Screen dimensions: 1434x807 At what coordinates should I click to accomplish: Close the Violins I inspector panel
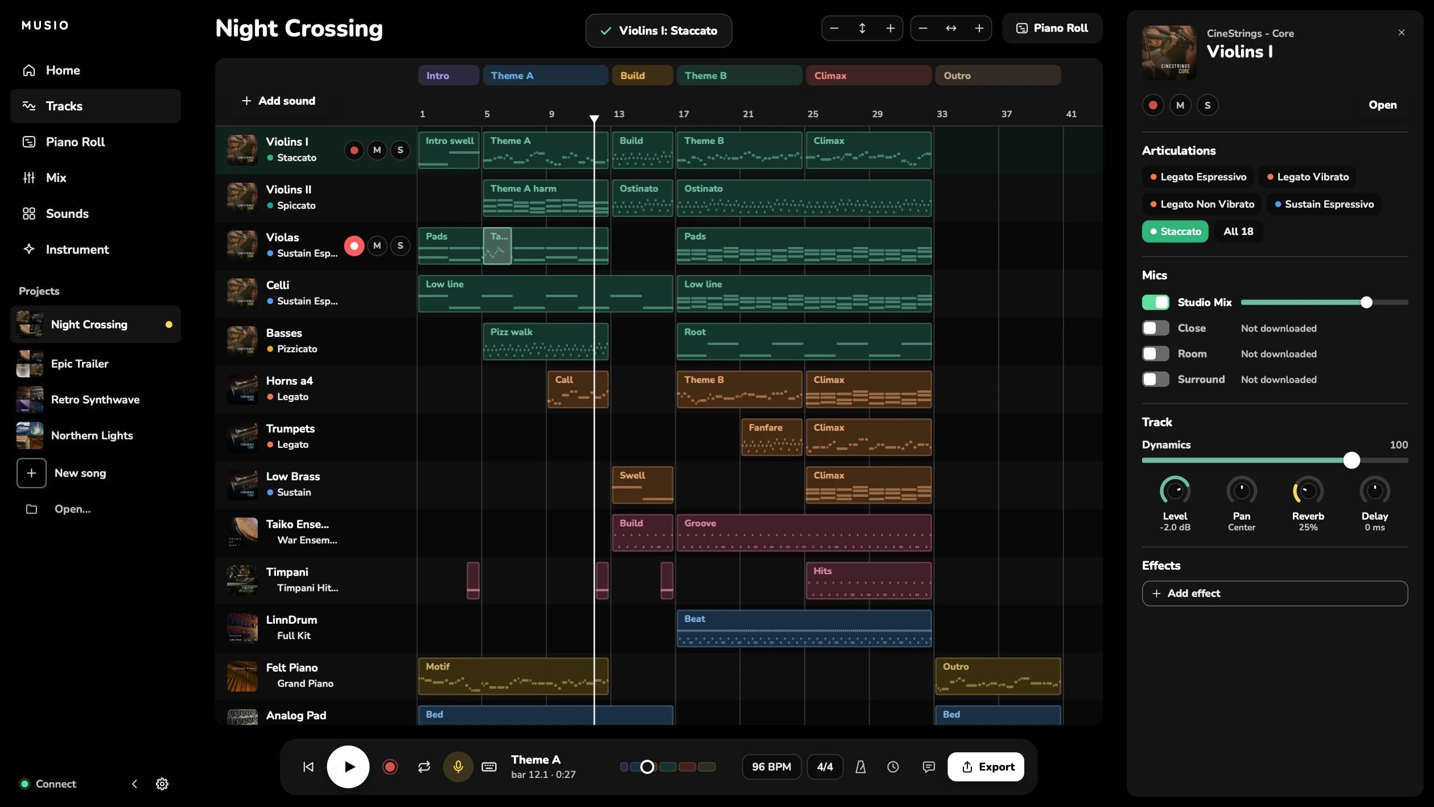tap(1402, 32)
